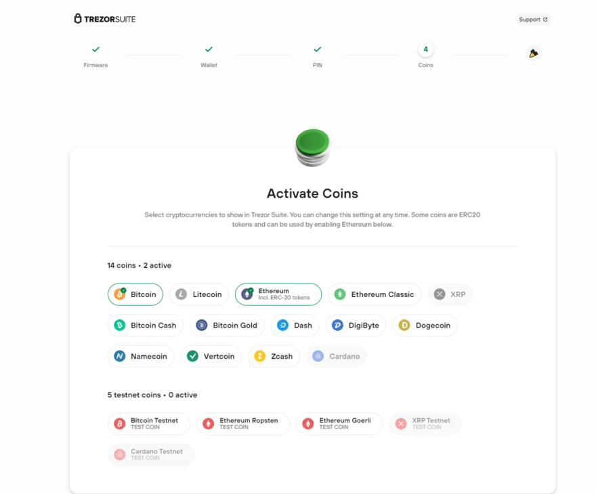Click the coin selection description paragraph
The width and height of the screenshot is (596, 494).
point(312,219)
